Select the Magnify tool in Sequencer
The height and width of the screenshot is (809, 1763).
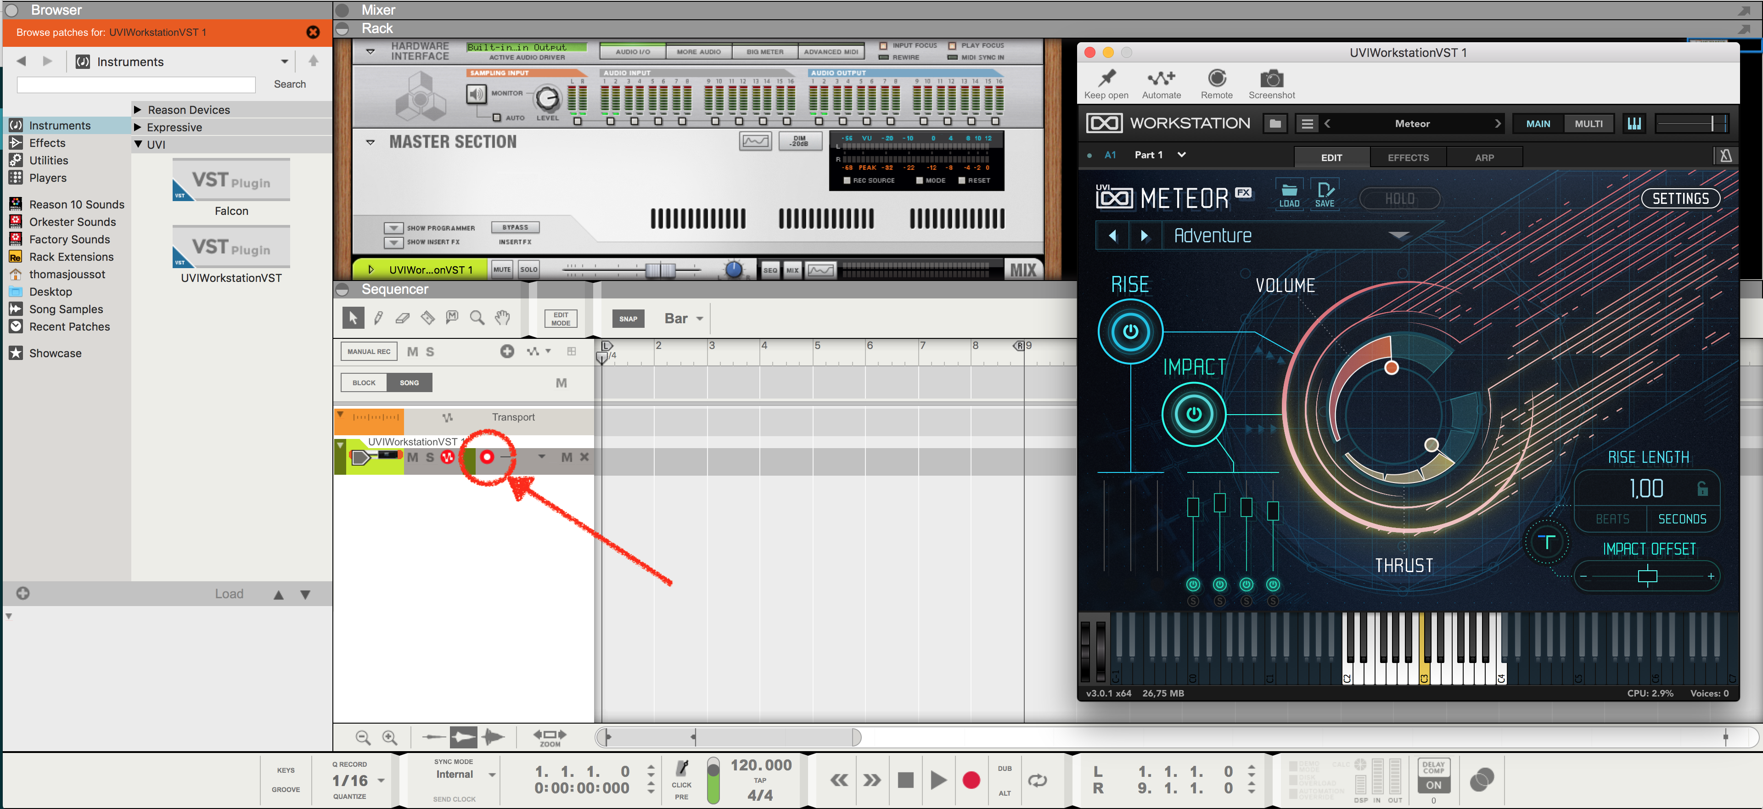click(x=477, y=318)
